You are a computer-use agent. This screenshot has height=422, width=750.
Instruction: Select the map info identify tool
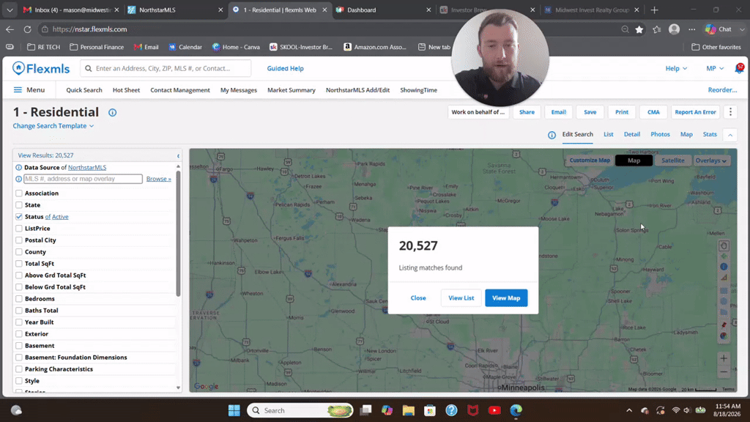(x=724, y=267)
